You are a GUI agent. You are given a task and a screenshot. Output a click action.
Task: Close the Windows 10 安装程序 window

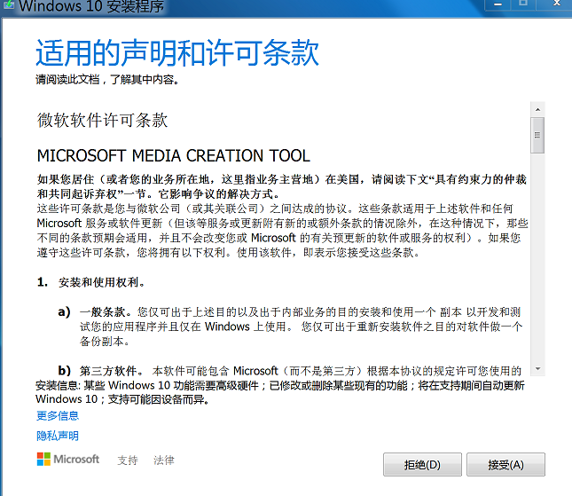(556, 4)
